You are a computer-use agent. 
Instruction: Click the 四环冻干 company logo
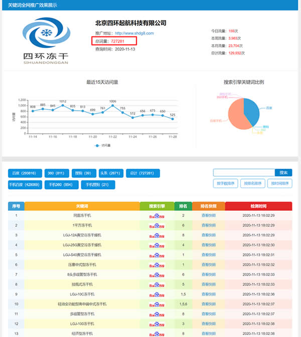(46, 41)
